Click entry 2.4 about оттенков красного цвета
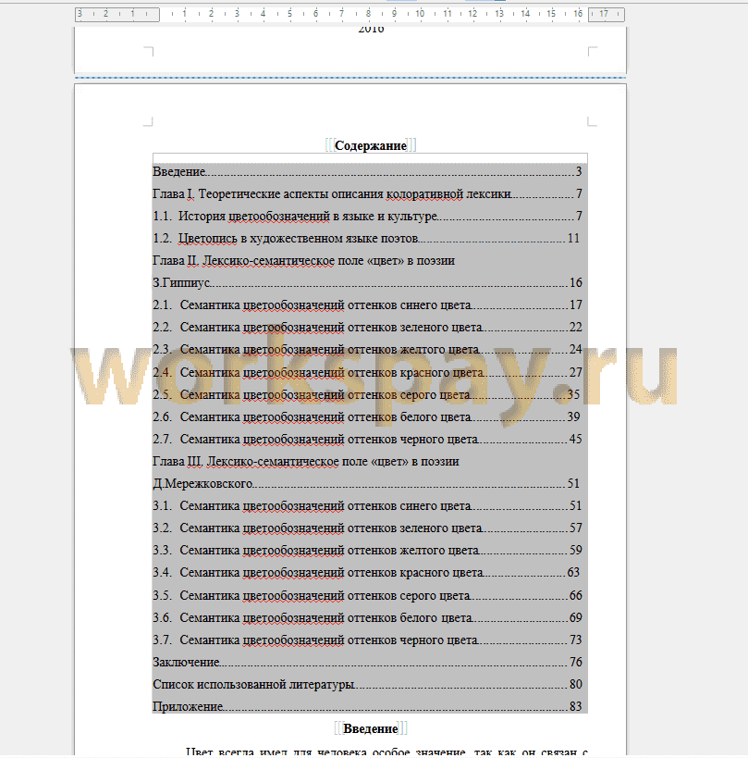This screenshot has height=758, width=748. point(367,373)
